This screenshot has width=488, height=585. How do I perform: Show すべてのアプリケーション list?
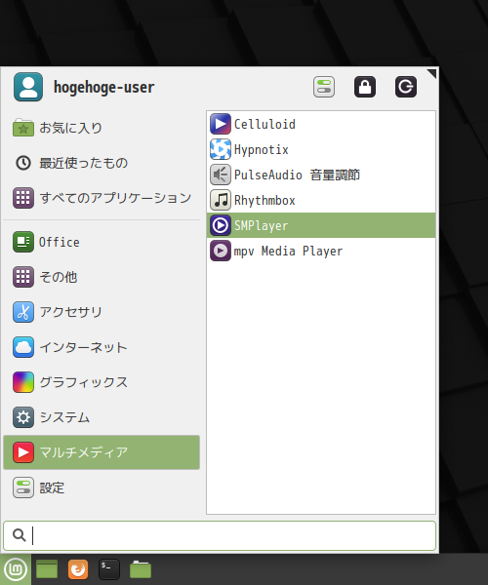tap(115, 198)
